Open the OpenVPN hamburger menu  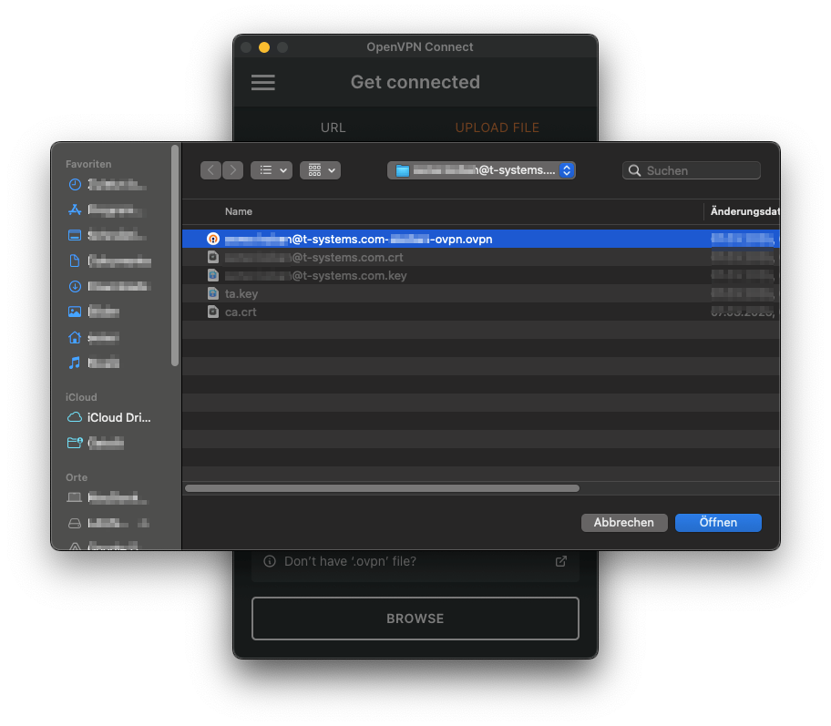(262, 82)
